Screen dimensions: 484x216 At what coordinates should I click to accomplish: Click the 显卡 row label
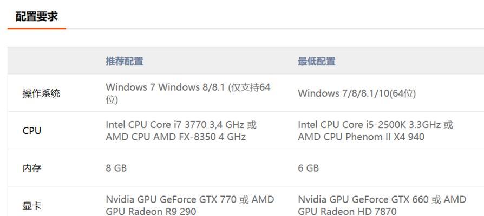[32, 206]
